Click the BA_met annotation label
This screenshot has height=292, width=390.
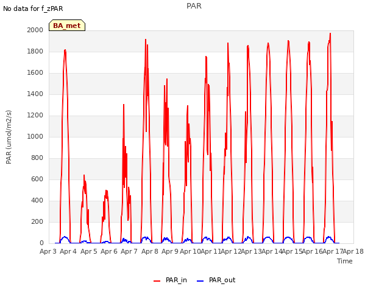(x=67, y=26)
